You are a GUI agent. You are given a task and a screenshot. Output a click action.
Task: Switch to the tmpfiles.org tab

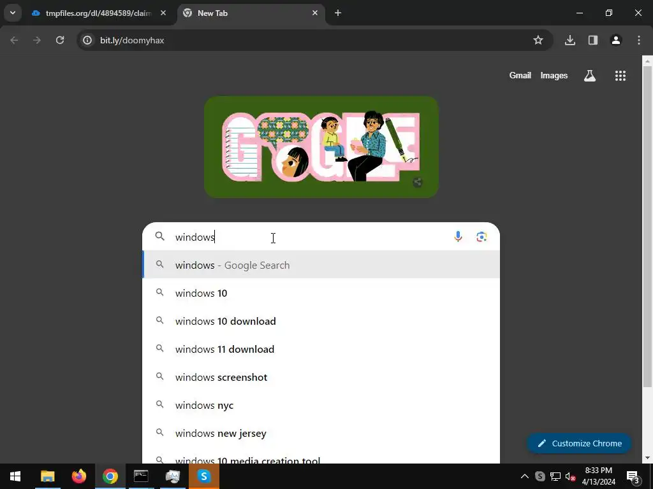point(99,13)
